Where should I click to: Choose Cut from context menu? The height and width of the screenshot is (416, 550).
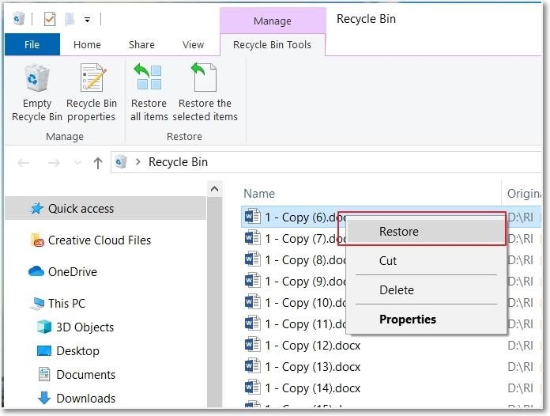426,261
